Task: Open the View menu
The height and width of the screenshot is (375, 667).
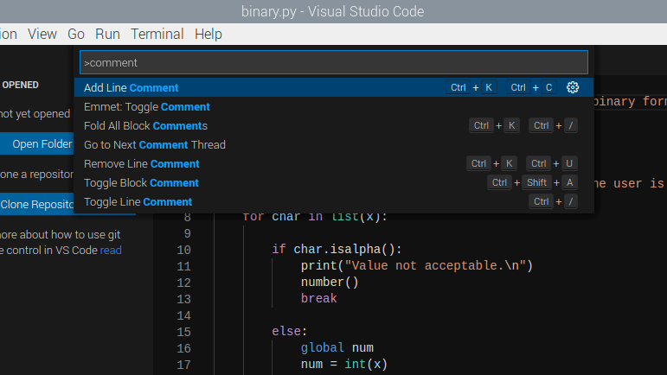Action: (x=42, y=34)
